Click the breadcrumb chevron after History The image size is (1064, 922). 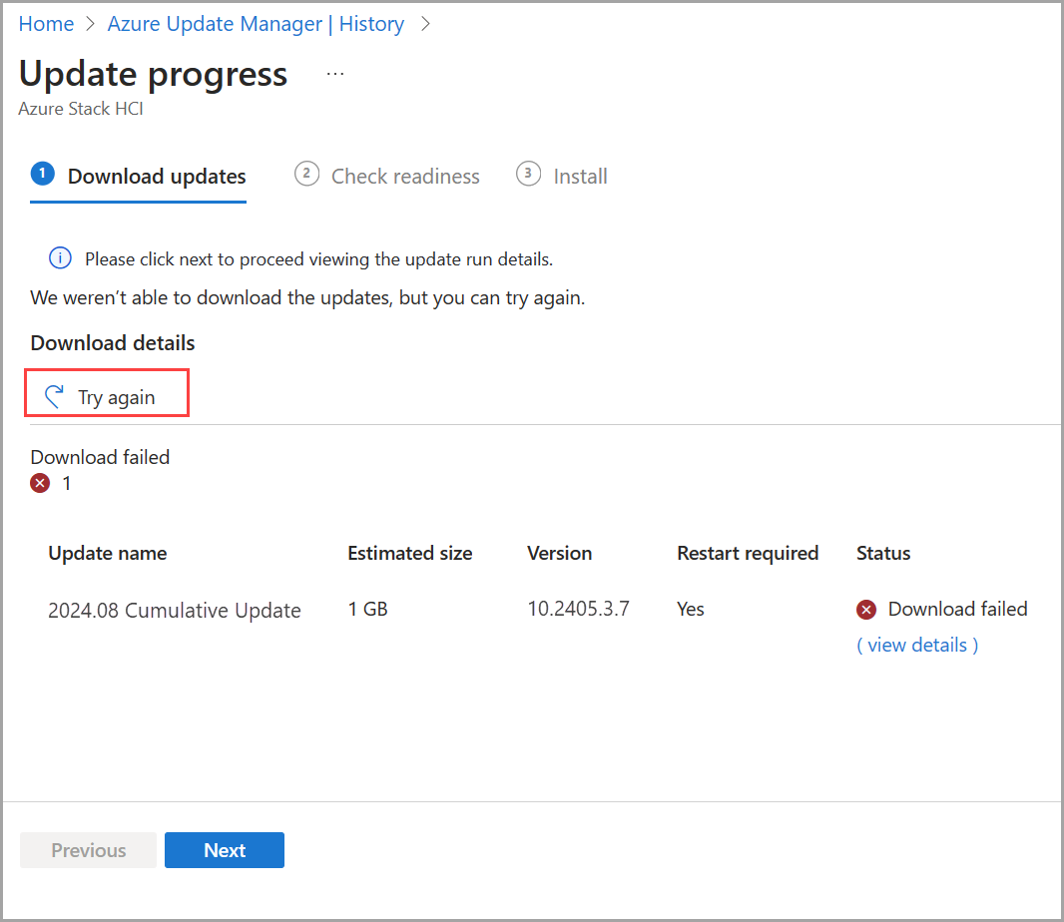point(425,24)
